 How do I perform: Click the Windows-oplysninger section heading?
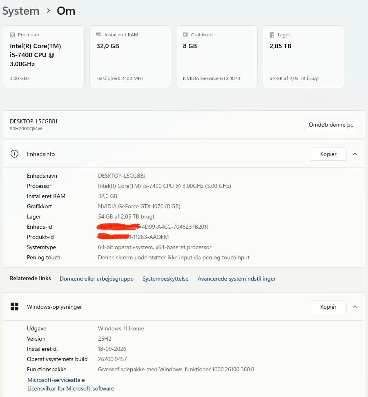pos(54,307)
